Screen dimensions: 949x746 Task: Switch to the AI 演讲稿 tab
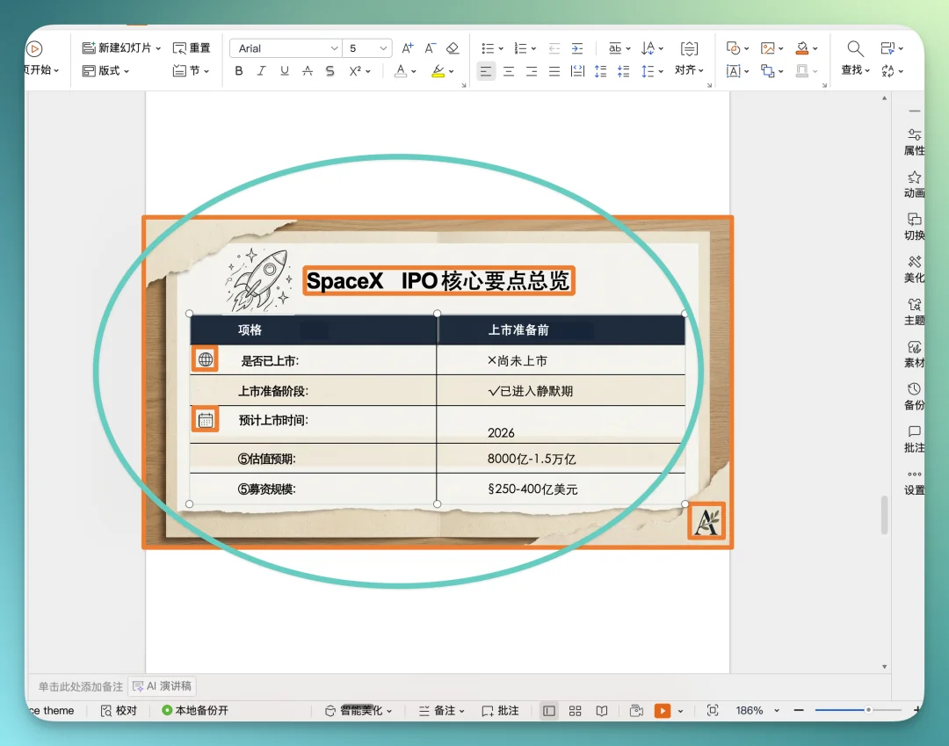click(162, 685)
